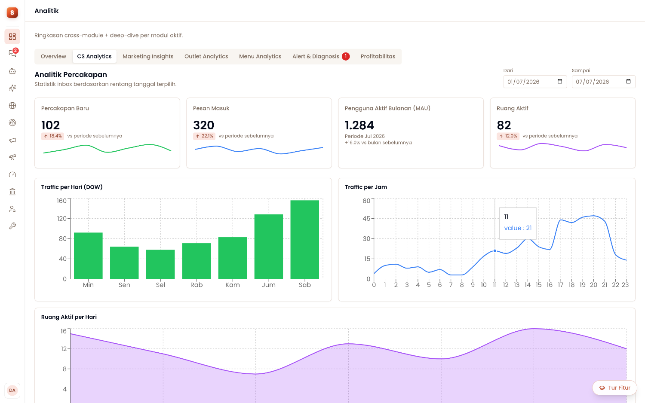Click the Dari date field showing 01/07/2026
Image resolution: width=645 pixels, height=403 pixels.
pos(535,82)
